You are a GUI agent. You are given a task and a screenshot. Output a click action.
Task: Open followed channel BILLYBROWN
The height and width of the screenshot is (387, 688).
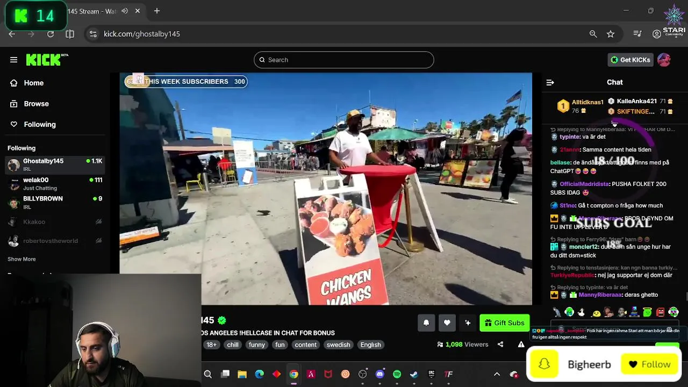[55, 203]
